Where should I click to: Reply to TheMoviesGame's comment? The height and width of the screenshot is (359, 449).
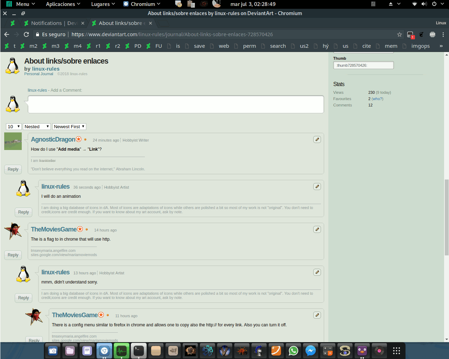(x=13, y=255)
